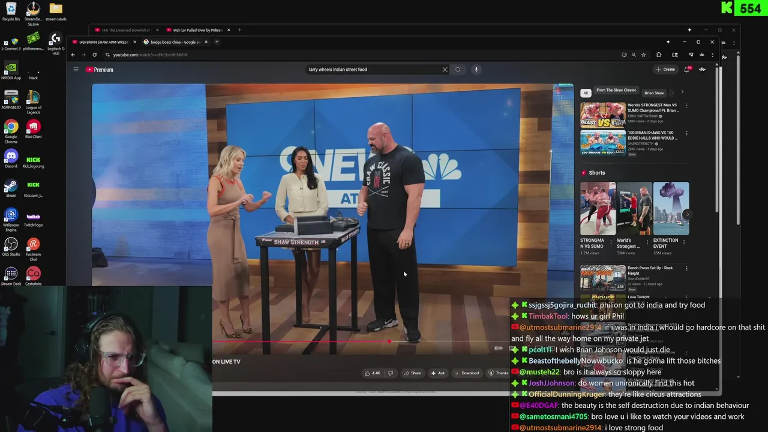Open the stream labels folder
The height and width of the screenshot is (432, 768).
[56, 12]
